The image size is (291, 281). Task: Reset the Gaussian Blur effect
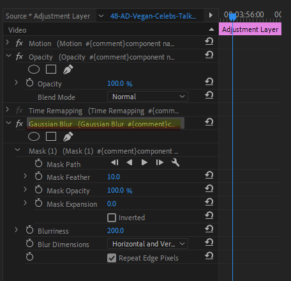[209, 122]
